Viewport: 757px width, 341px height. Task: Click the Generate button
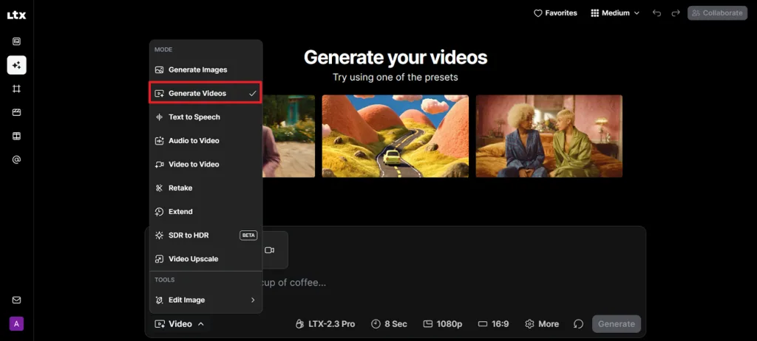pos(617,324)
